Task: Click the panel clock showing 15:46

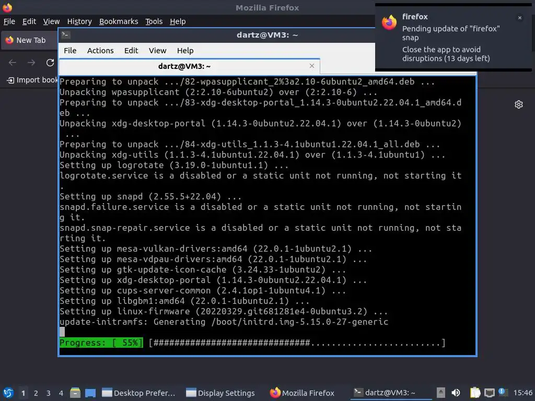Action: coord(522,393)
